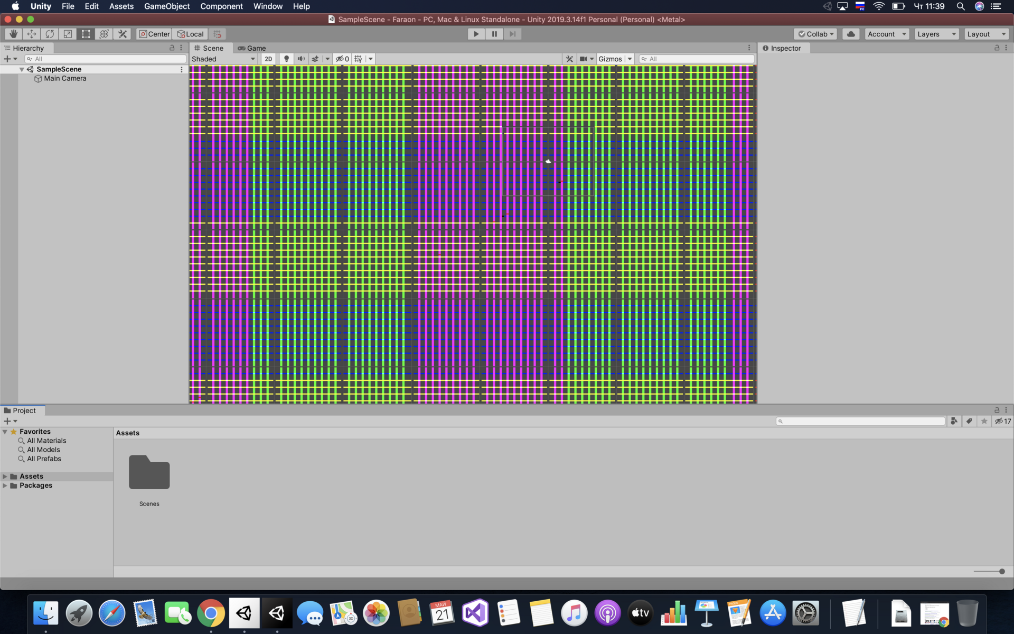Viewport: 1014px width, 634px height.
Task: Click the Hierarchy search field
Action: pos(106,59)
